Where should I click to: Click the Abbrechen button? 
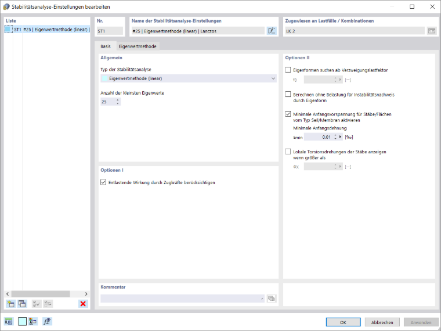click(x=382, y=322)
